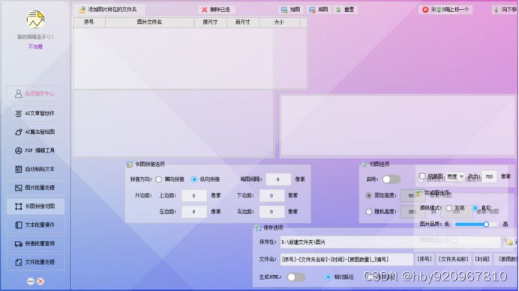Open the 文本批量操作 sidebar item
This screenshot has width=519, height=291.
pos(35,225)
